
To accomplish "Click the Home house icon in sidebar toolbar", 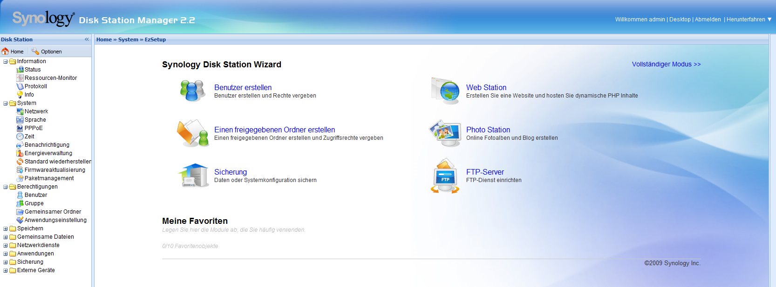I will [x=6, y=52].
